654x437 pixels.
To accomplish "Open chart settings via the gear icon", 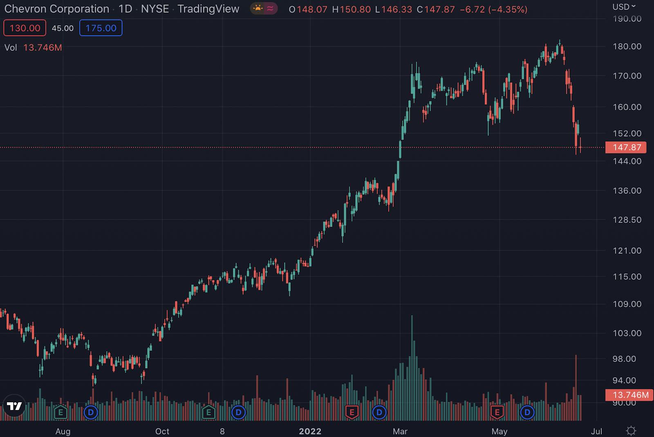I will click(x=631, y=431).
